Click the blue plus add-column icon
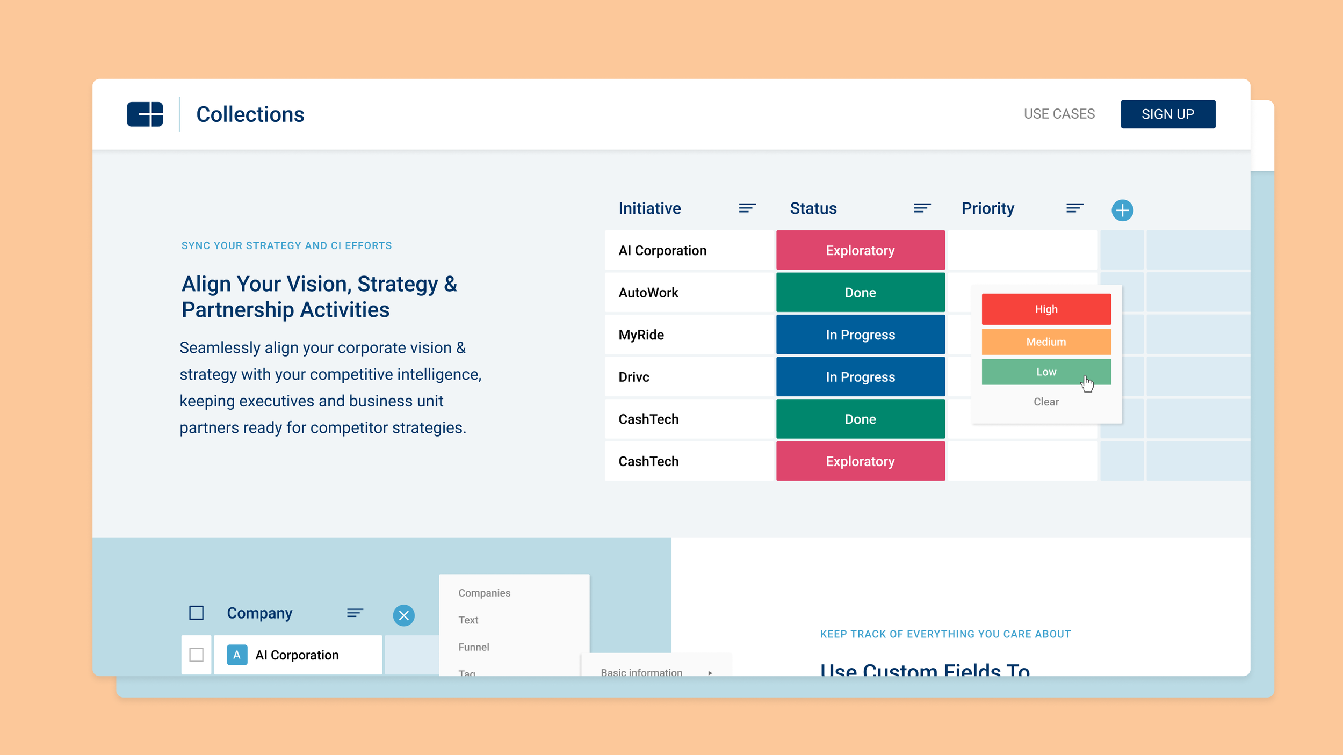Image resolution: width=1343 pixels, height=755 pixels. click(1122, 210)
